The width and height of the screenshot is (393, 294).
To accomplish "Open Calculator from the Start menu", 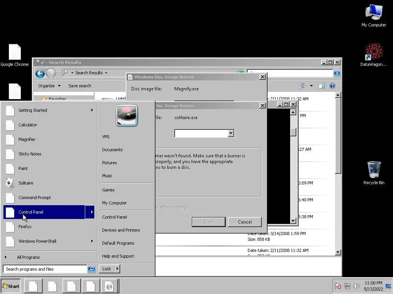I will 49,125.
